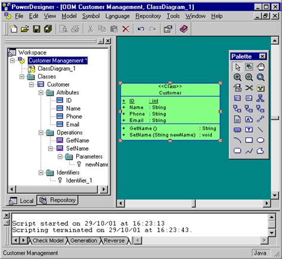Collapse the Operations folder node
Screen dimensions: 282x259
[41, 132]
